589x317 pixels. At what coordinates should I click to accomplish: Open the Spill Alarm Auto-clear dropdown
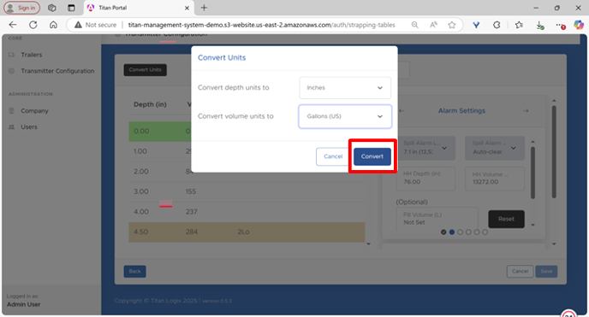(495, 148)
